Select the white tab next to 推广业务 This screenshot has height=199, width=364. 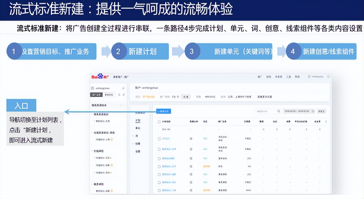pos(108,95)
